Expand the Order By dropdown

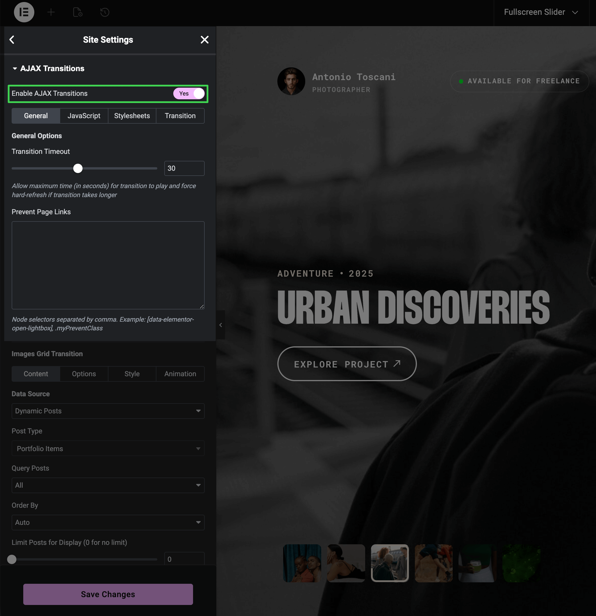click(108, 522)
